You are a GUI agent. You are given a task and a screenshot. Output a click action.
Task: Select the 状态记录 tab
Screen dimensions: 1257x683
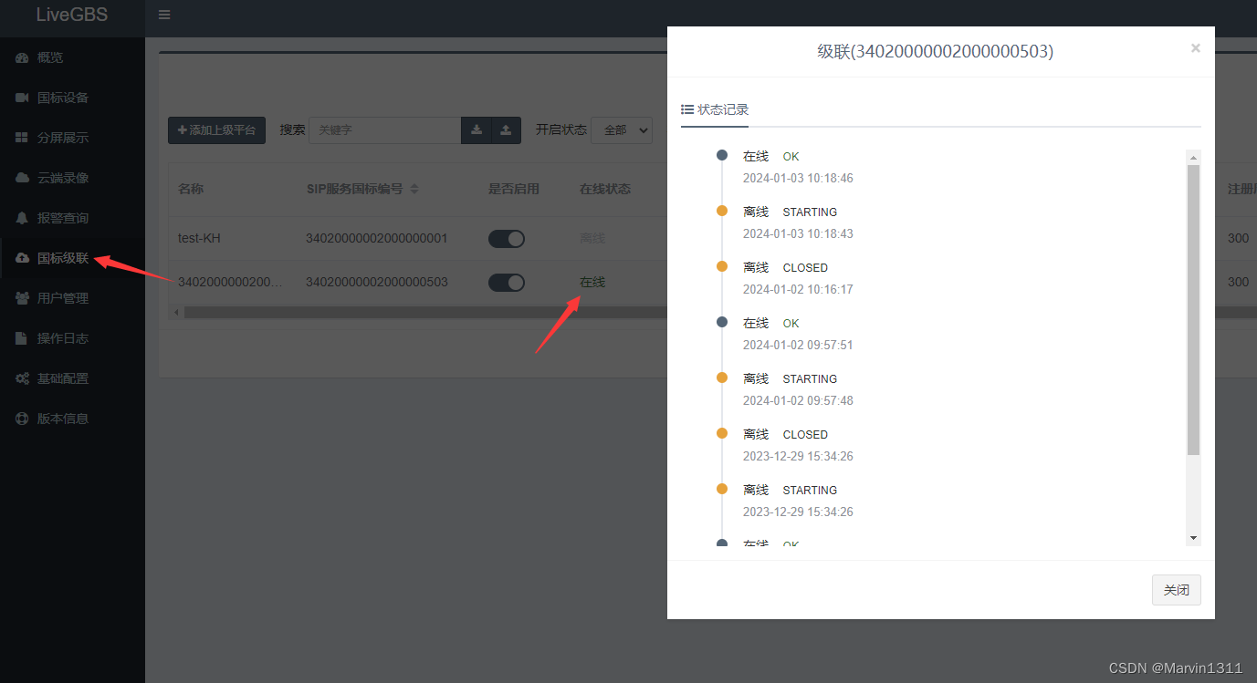(715, 109)
